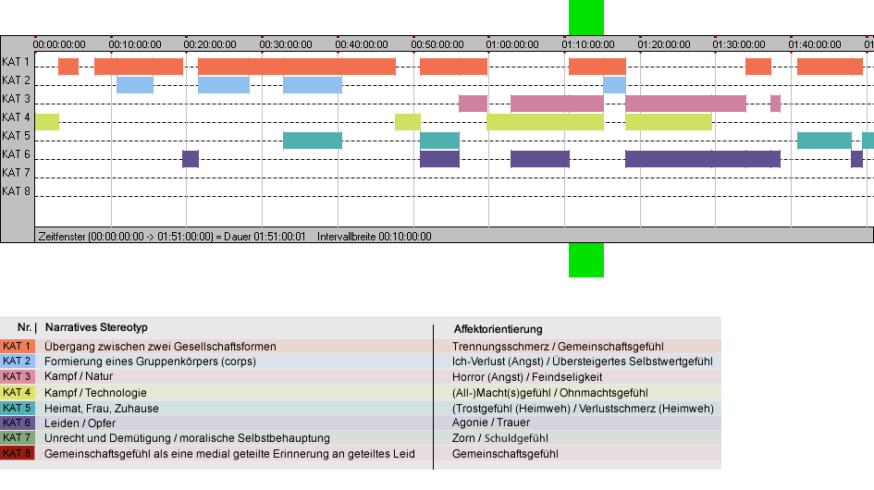Select orange KAT 1 segment starting at 01:10
874x490 pixels.
(597, 67)
